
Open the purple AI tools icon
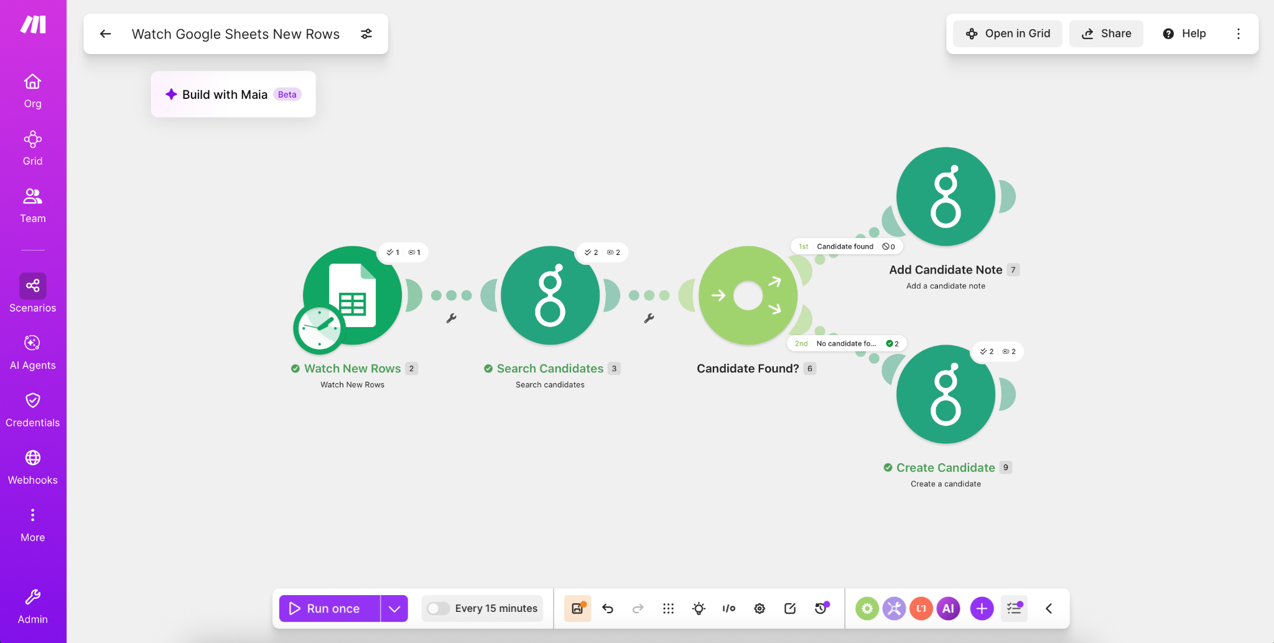tap(948, 608)
